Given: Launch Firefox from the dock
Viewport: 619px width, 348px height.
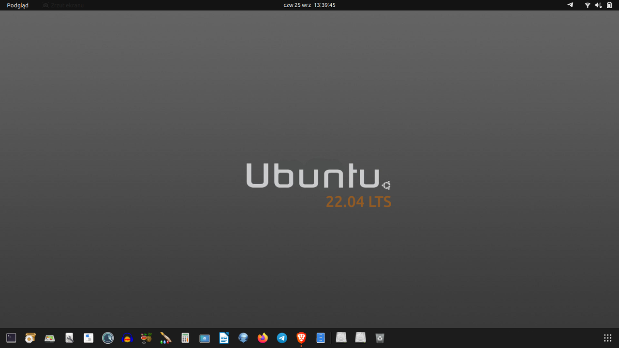Looking at the screenshot, I should click(263, 338).
